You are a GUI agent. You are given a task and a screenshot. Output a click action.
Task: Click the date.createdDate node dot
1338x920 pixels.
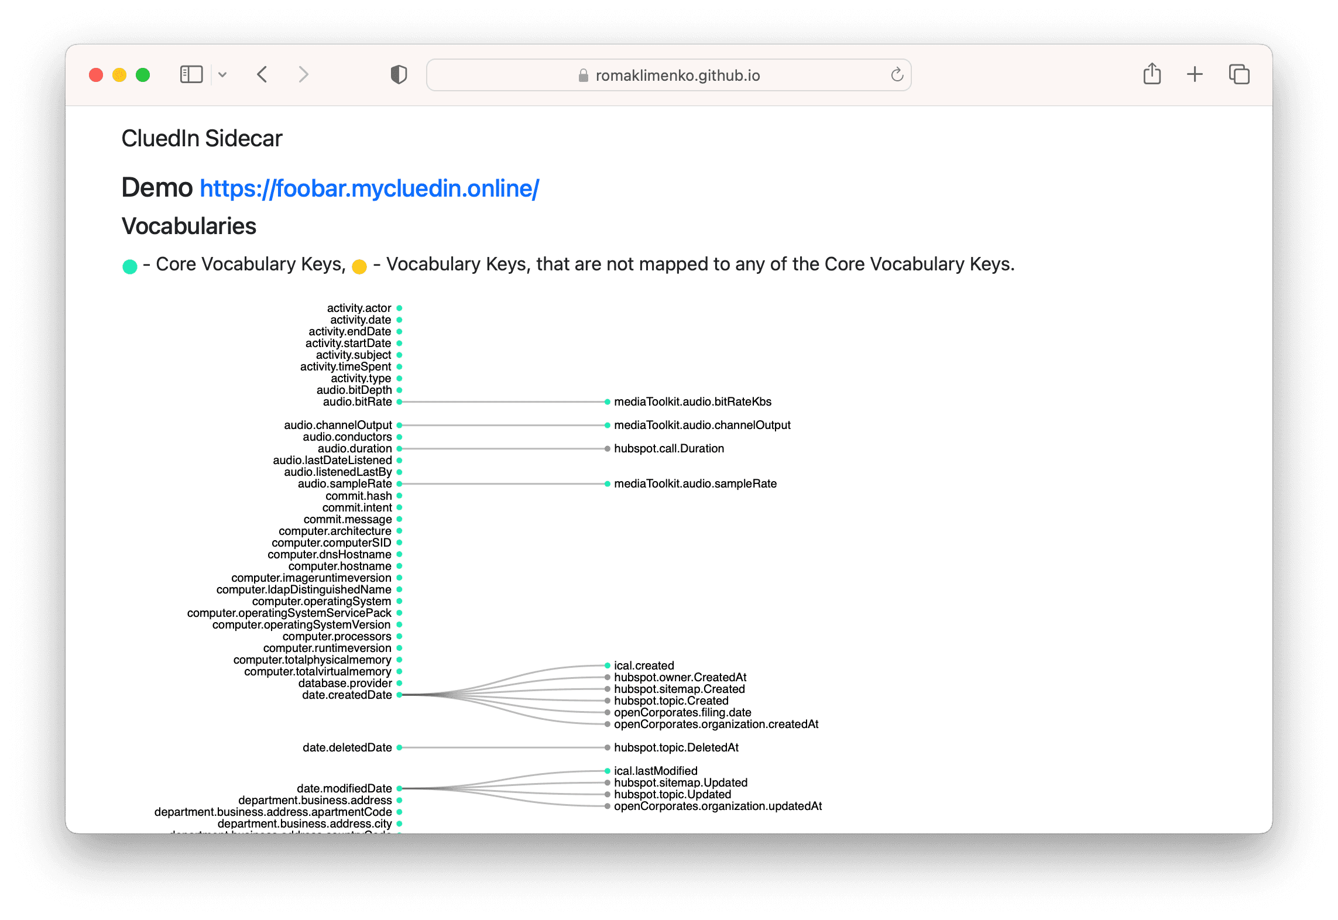tap(399, 695)
